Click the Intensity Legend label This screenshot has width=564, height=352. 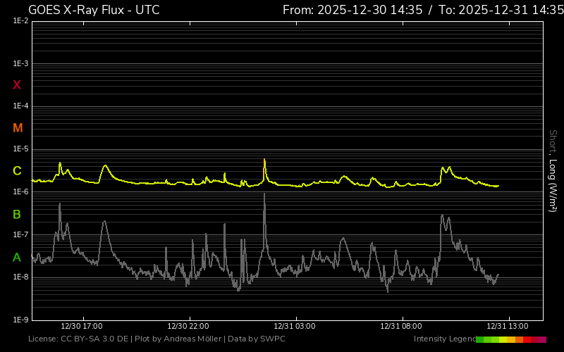(x=444, y=339)
